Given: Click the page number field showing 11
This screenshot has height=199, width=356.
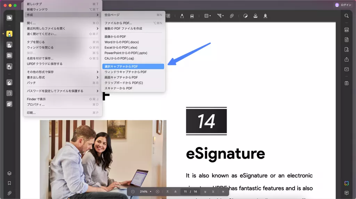Looking at the screenshot, I should pos(185,192).
